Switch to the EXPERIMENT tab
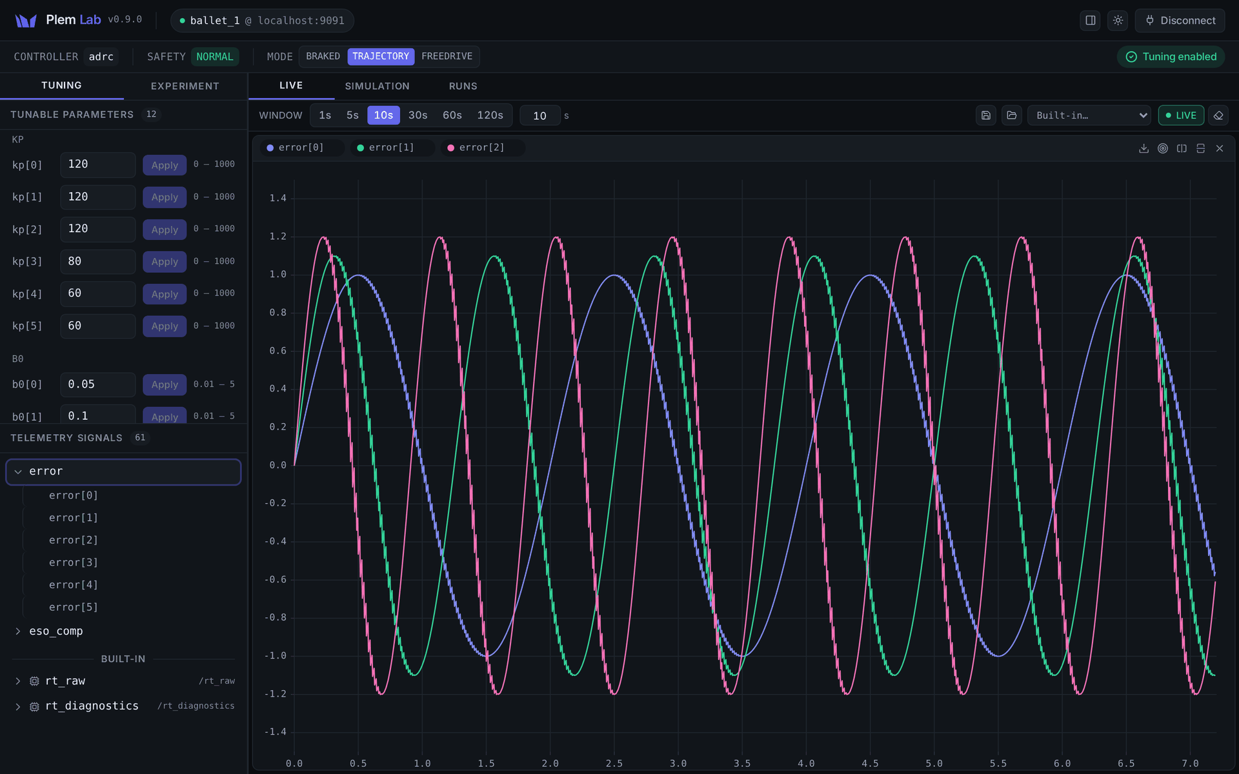The height and width of the screenshot is (774, 1239). click(x=185, y=86)
